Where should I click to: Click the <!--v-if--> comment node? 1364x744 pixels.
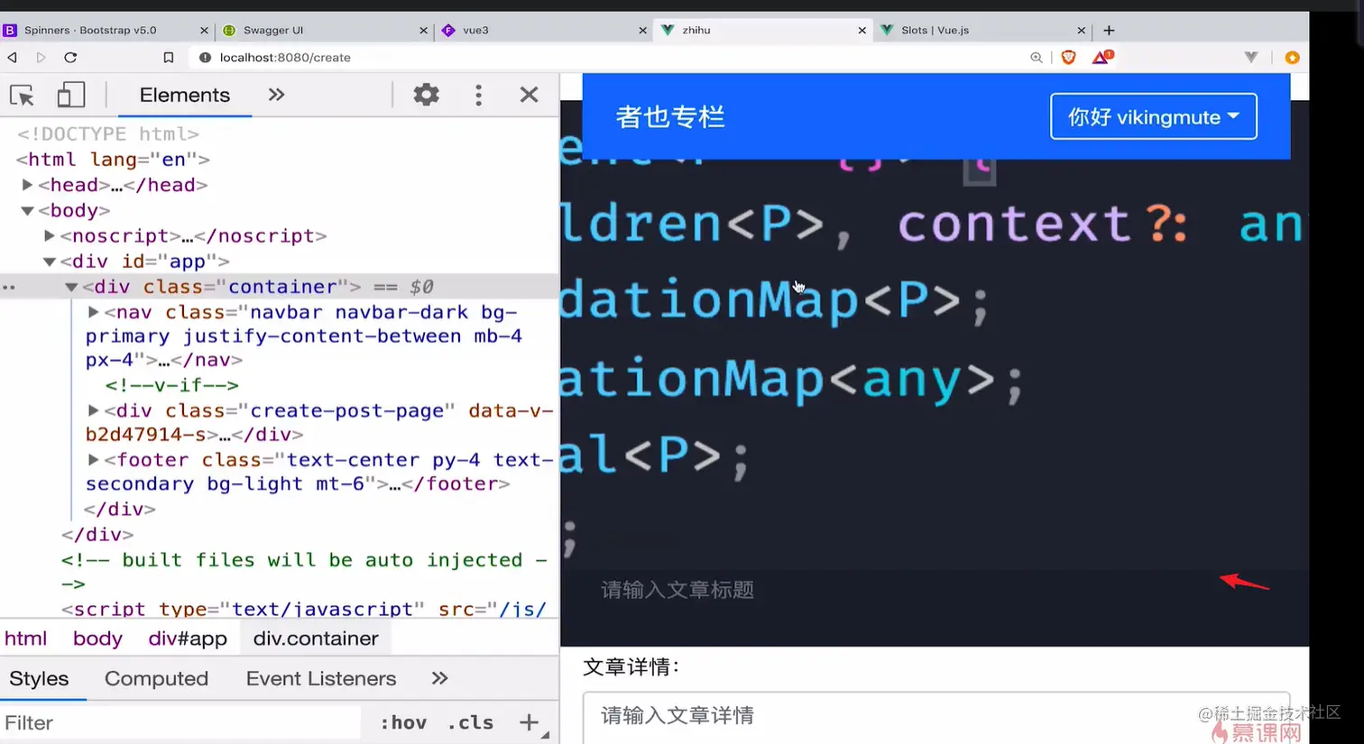click(171, 385)
